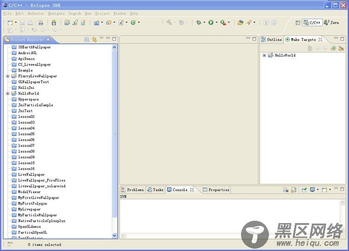349x251 pixels.
Task: Click the Print toolbar icon
Action: click(x=30, y=22)
